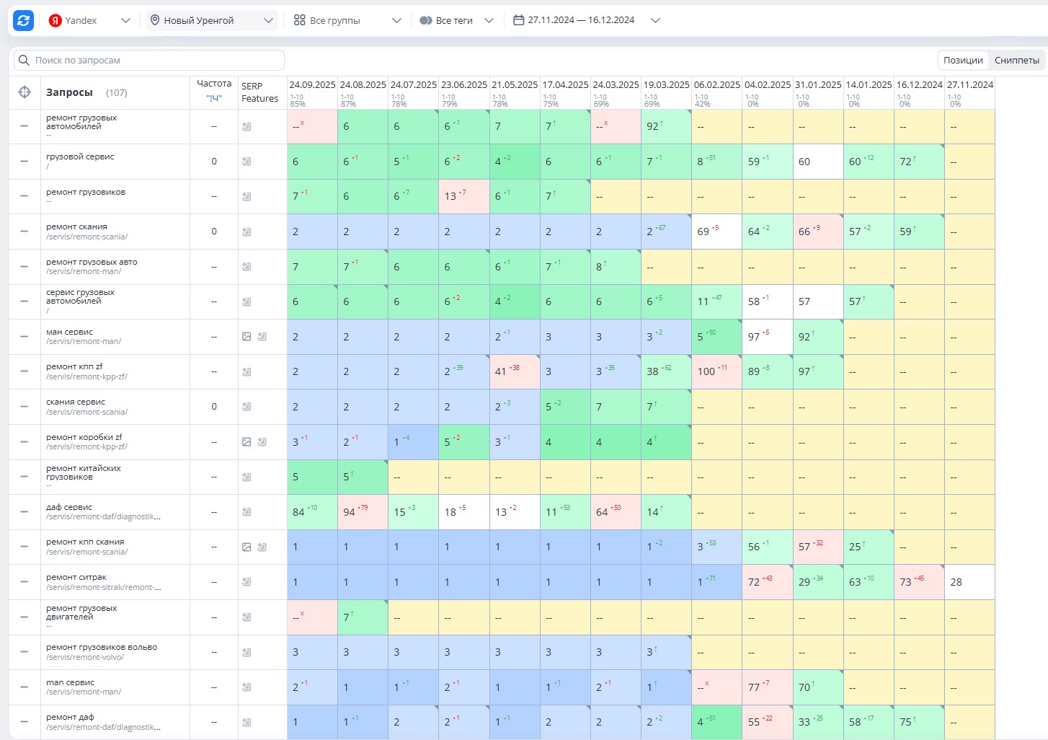Open the /servis/remont-scania/ link under ремонт скания
1048x740 pixels.
pyautogui.click(x=87, y=237)
